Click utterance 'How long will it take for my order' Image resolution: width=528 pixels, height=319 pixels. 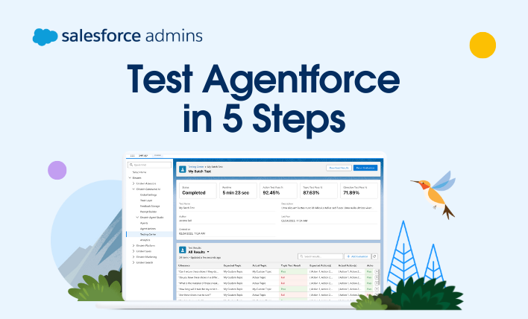198,289
